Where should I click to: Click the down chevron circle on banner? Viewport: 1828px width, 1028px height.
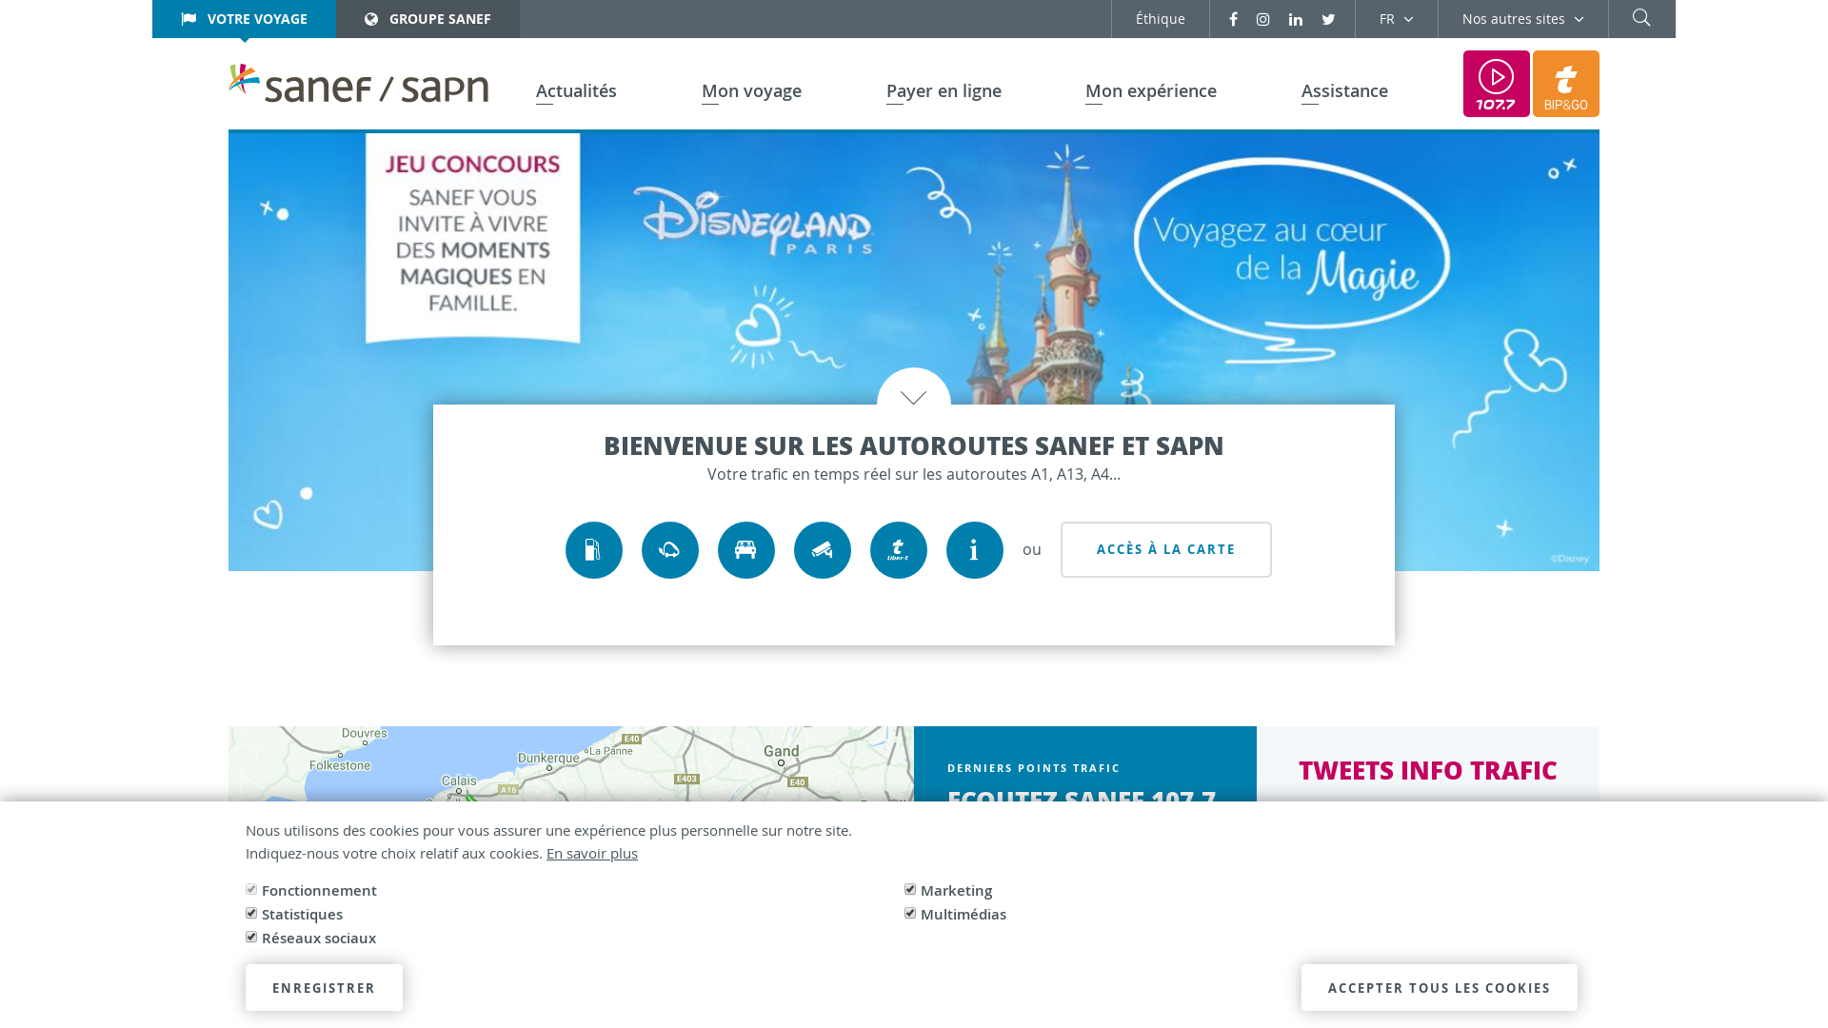coord(913,396)
